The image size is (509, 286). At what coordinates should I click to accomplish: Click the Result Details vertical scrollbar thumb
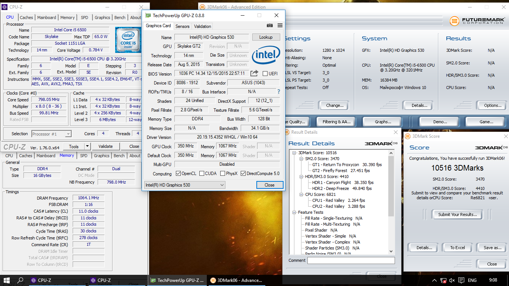391,186
